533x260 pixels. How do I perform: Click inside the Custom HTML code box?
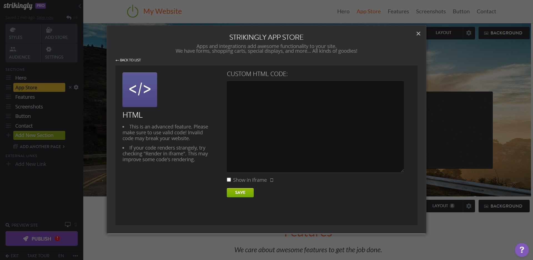coord(315,126)
